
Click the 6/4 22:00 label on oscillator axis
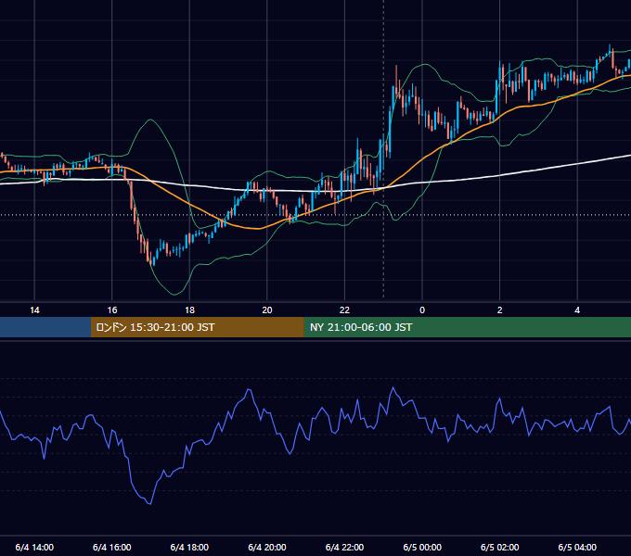click(x=344, y=547)
